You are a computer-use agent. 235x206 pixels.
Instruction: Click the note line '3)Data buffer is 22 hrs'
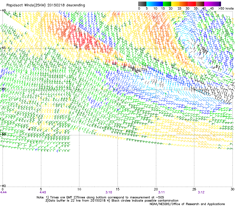112,201
